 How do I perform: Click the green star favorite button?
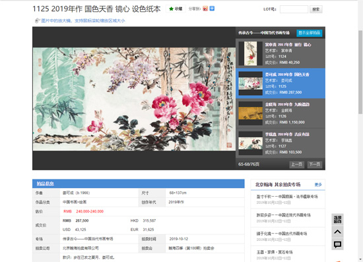(176, 9)
